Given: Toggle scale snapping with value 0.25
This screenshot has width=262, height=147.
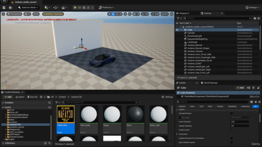Looking at the screenshot, I should pos(155,14).
